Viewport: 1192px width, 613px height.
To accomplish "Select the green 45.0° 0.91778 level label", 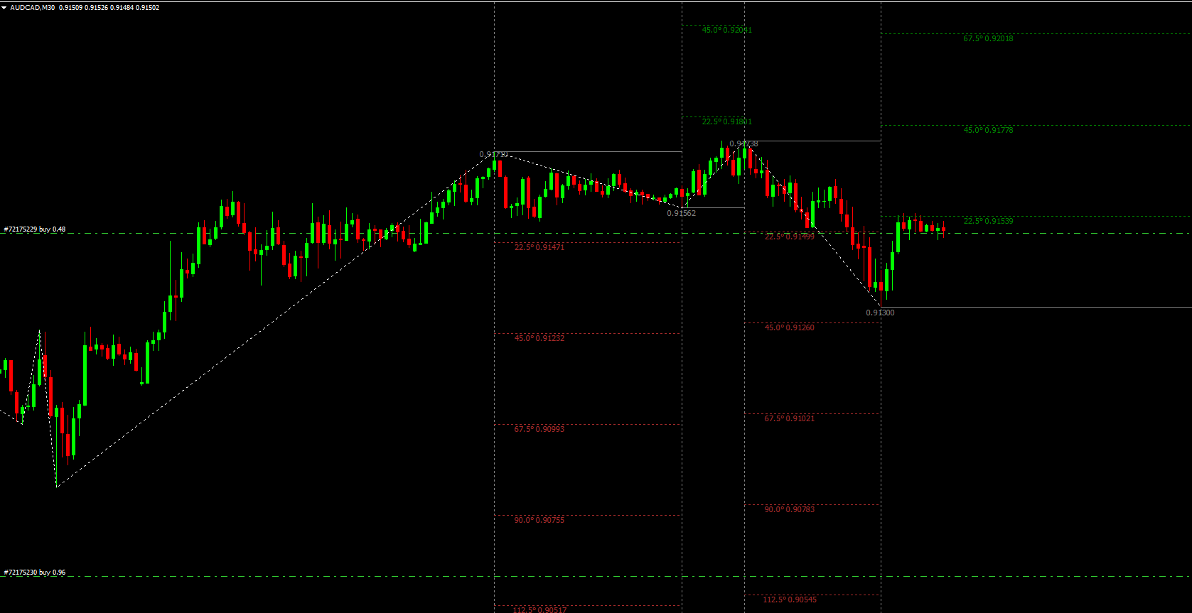I will click(x=988, y=130).
